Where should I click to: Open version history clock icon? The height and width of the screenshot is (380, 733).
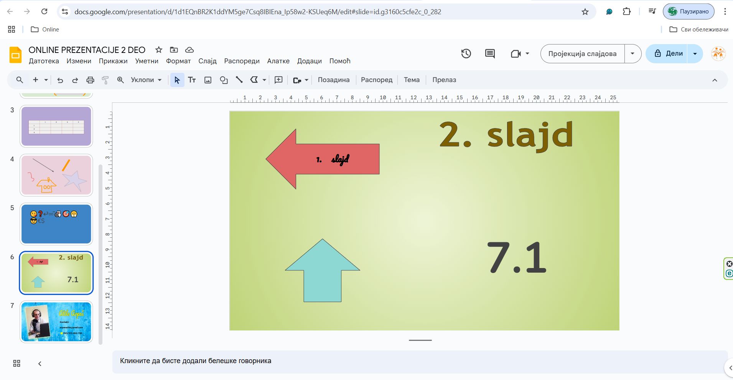point(466,54)
